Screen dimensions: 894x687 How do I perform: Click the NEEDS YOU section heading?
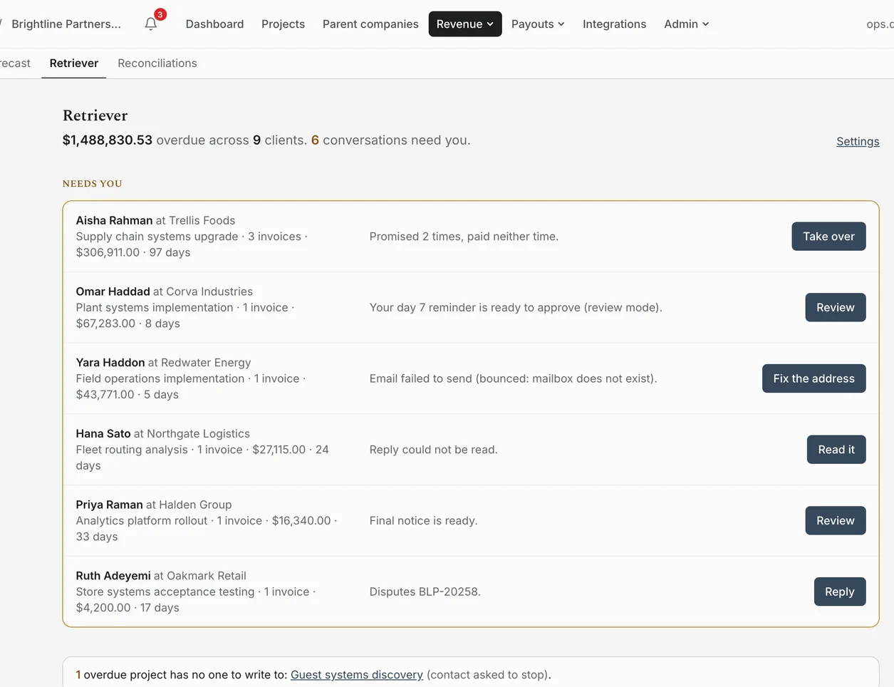93,183
